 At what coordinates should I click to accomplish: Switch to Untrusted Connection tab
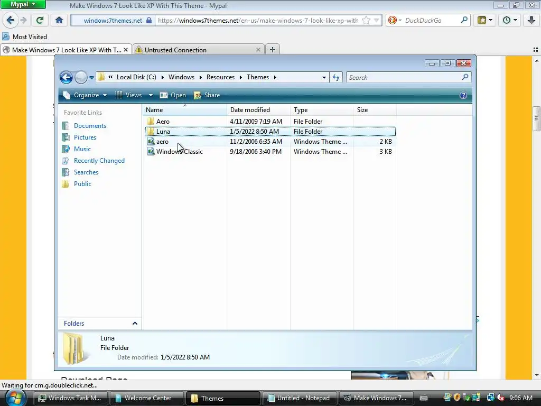tap(198, 50)
